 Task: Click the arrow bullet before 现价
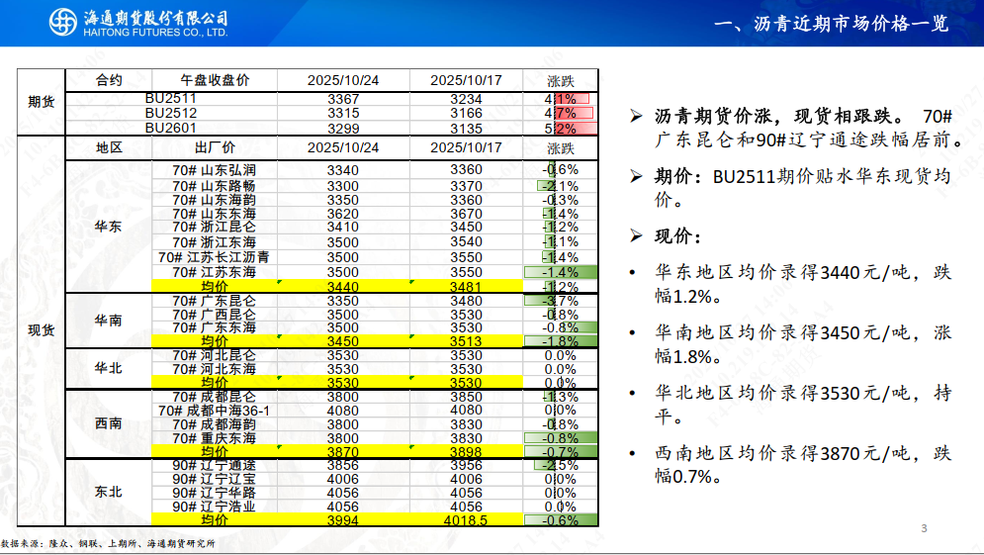tap(637, 237)
